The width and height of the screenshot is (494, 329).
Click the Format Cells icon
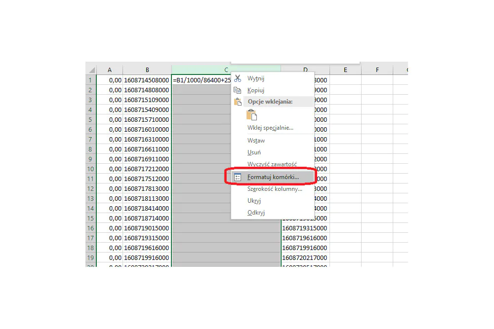(238, 177)
